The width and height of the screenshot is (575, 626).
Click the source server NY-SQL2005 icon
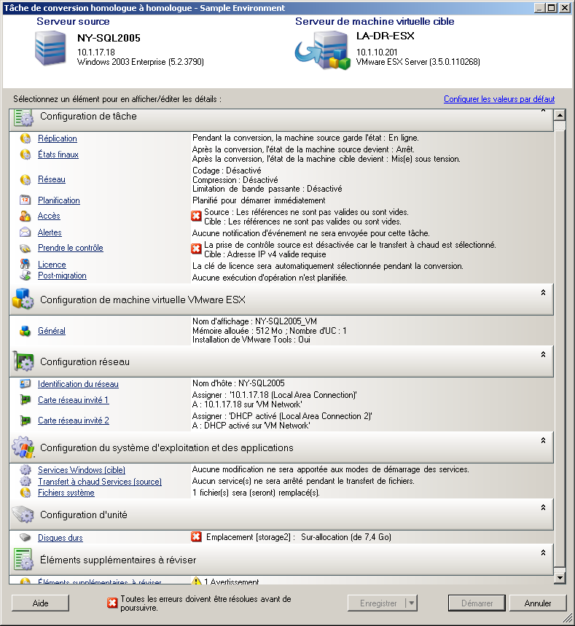pyautogui.click(x=50, y=48)
